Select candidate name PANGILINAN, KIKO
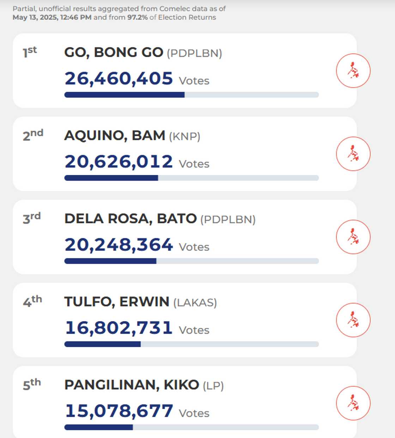Image resolution: width=395 pixels, height=438 pixels. click(x=132, y=385)
